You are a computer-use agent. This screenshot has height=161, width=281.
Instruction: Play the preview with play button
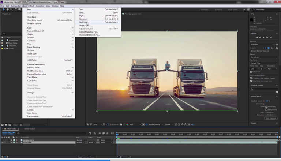click(x=263, y=37)
